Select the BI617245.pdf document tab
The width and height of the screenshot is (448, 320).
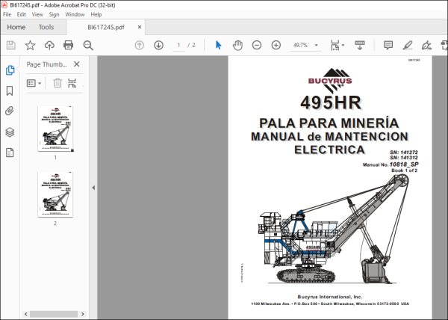tap(106, 27)
